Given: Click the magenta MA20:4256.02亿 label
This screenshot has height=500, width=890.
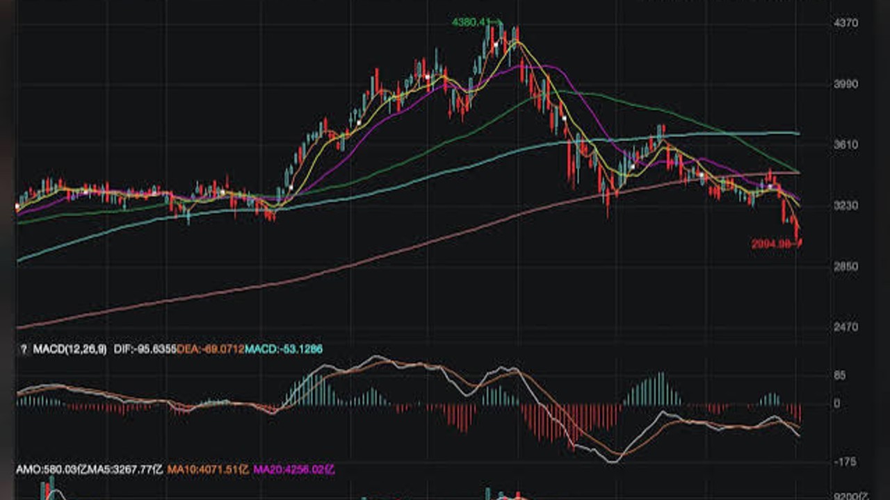Looking at the screenshot, I should click(x=294, y=470).
